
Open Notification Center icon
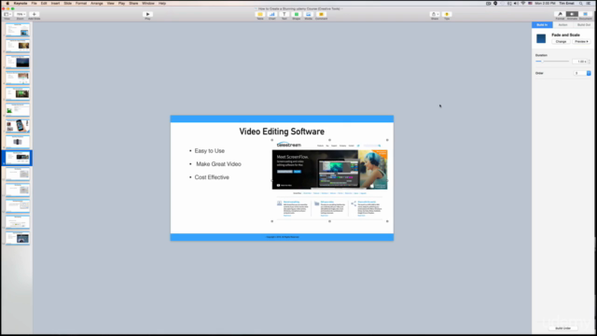coord(589,3)
